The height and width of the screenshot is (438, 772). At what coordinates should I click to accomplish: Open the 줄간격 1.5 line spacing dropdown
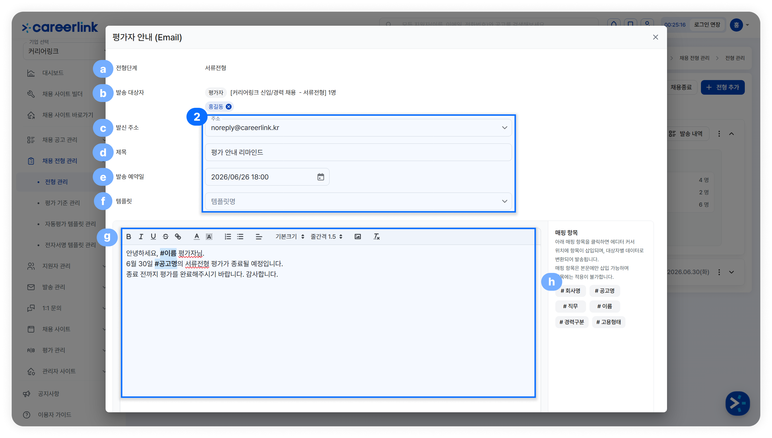coord(327,237)
